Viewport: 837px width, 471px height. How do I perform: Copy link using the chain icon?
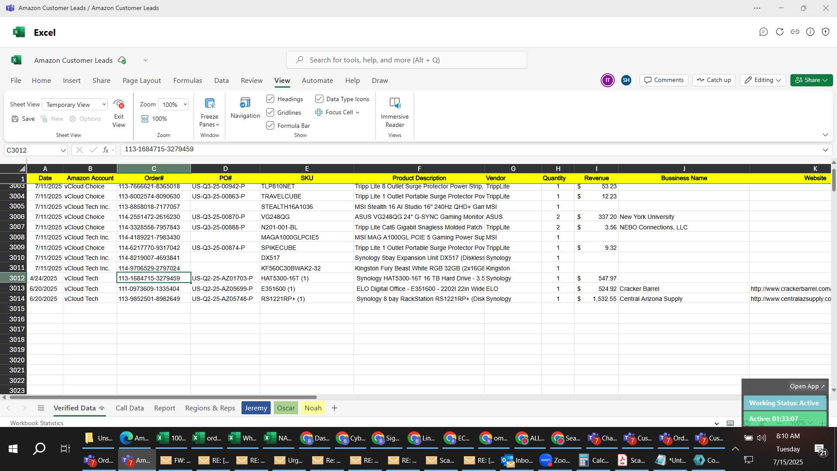click(795, 32)
